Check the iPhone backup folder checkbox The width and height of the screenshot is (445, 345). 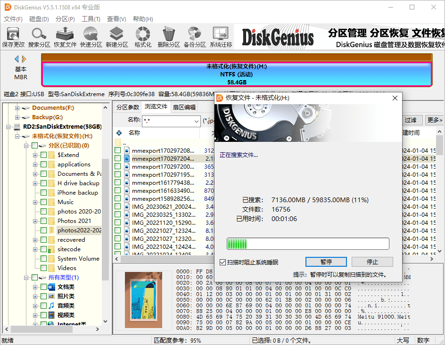[x=44, y=193]
